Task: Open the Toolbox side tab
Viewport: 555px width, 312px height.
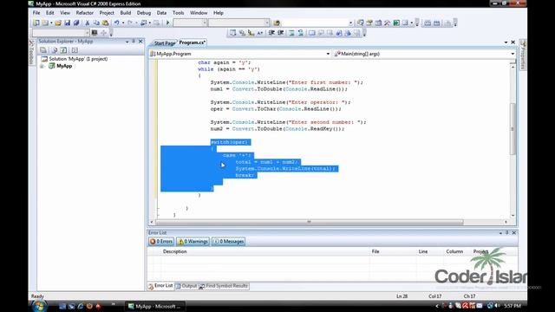Action: pyautogui.click(x=32, y=53)
